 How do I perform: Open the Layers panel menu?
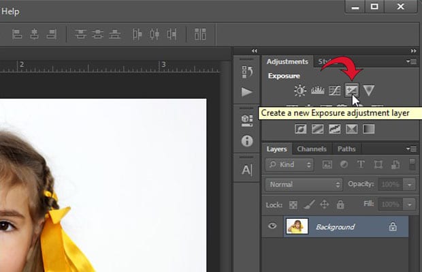pyautogui.click(x=412, y=149)
